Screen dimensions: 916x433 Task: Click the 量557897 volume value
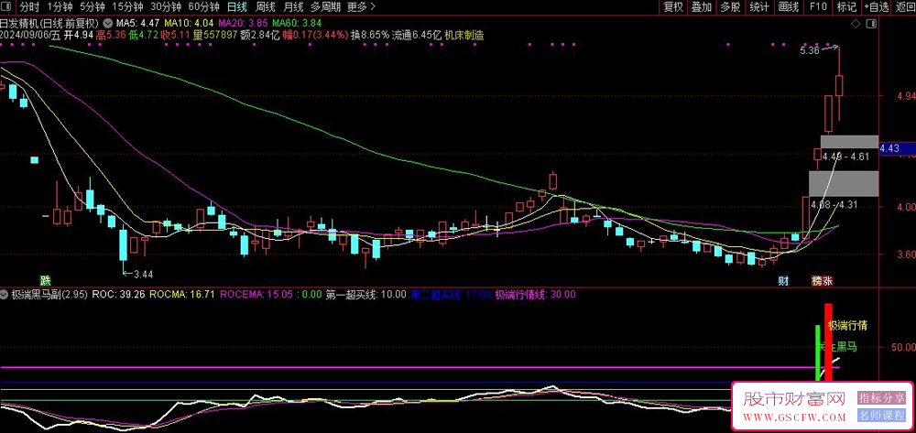[x=215, y=35]
